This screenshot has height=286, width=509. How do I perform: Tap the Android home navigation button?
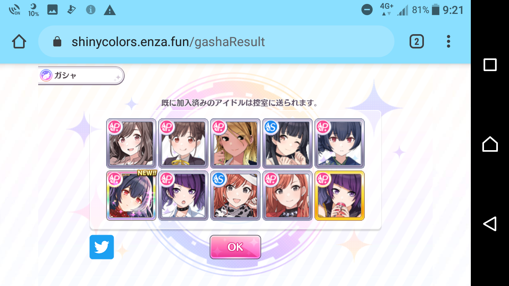click(x=490, y=144)
